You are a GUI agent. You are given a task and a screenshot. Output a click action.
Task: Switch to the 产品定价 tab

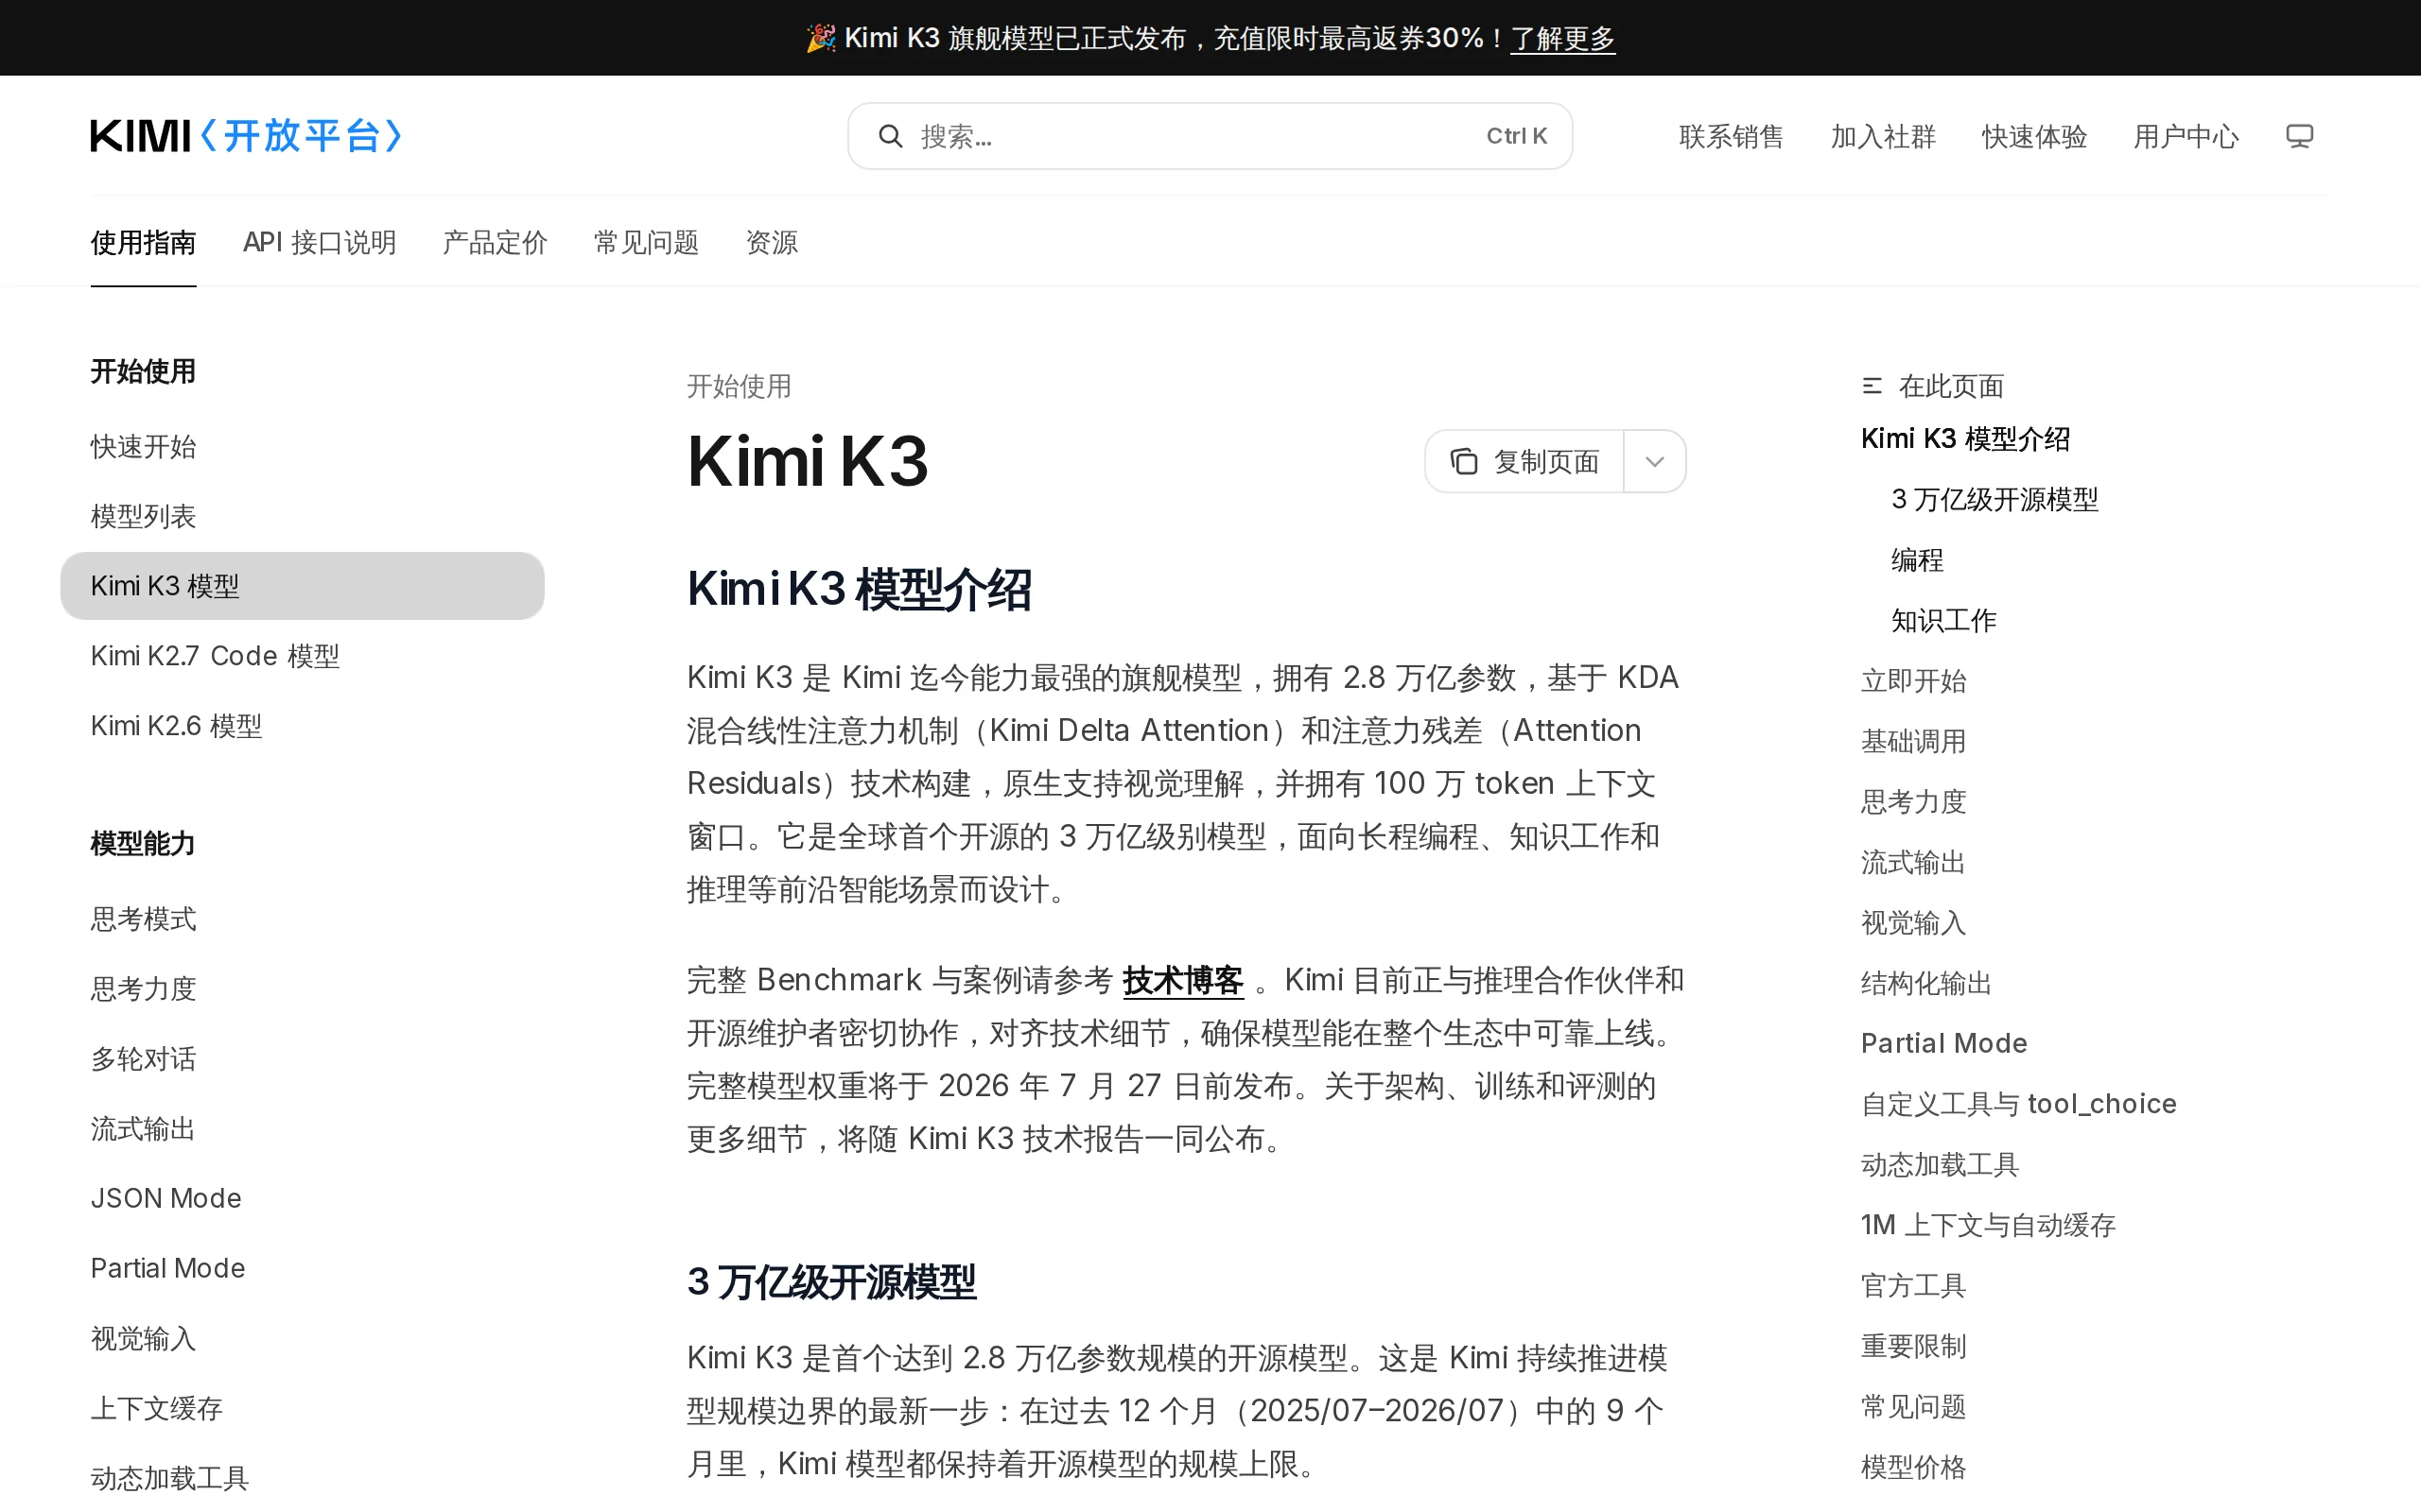coord(495,242)
